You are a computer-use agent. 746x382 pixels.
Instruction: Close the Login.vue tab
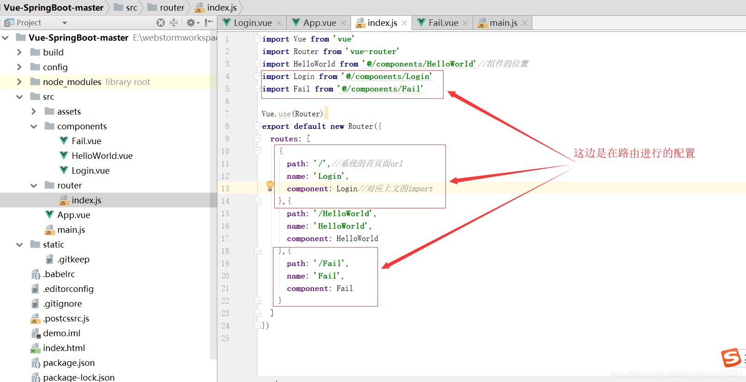[279, 23]
